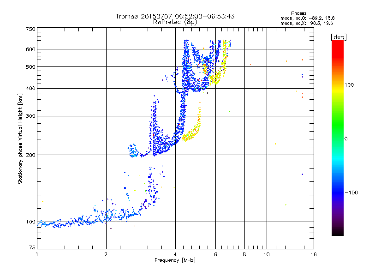Click the x-axis tick label '4'

click(x=175, y=254)
